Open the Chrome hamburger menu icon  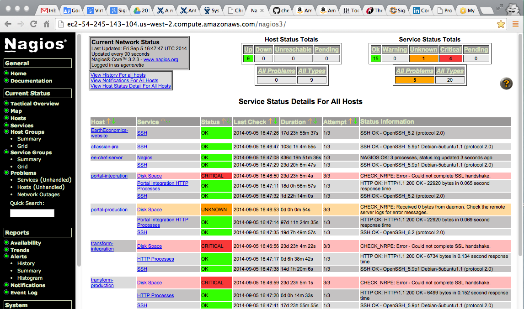tap(516, 24)
